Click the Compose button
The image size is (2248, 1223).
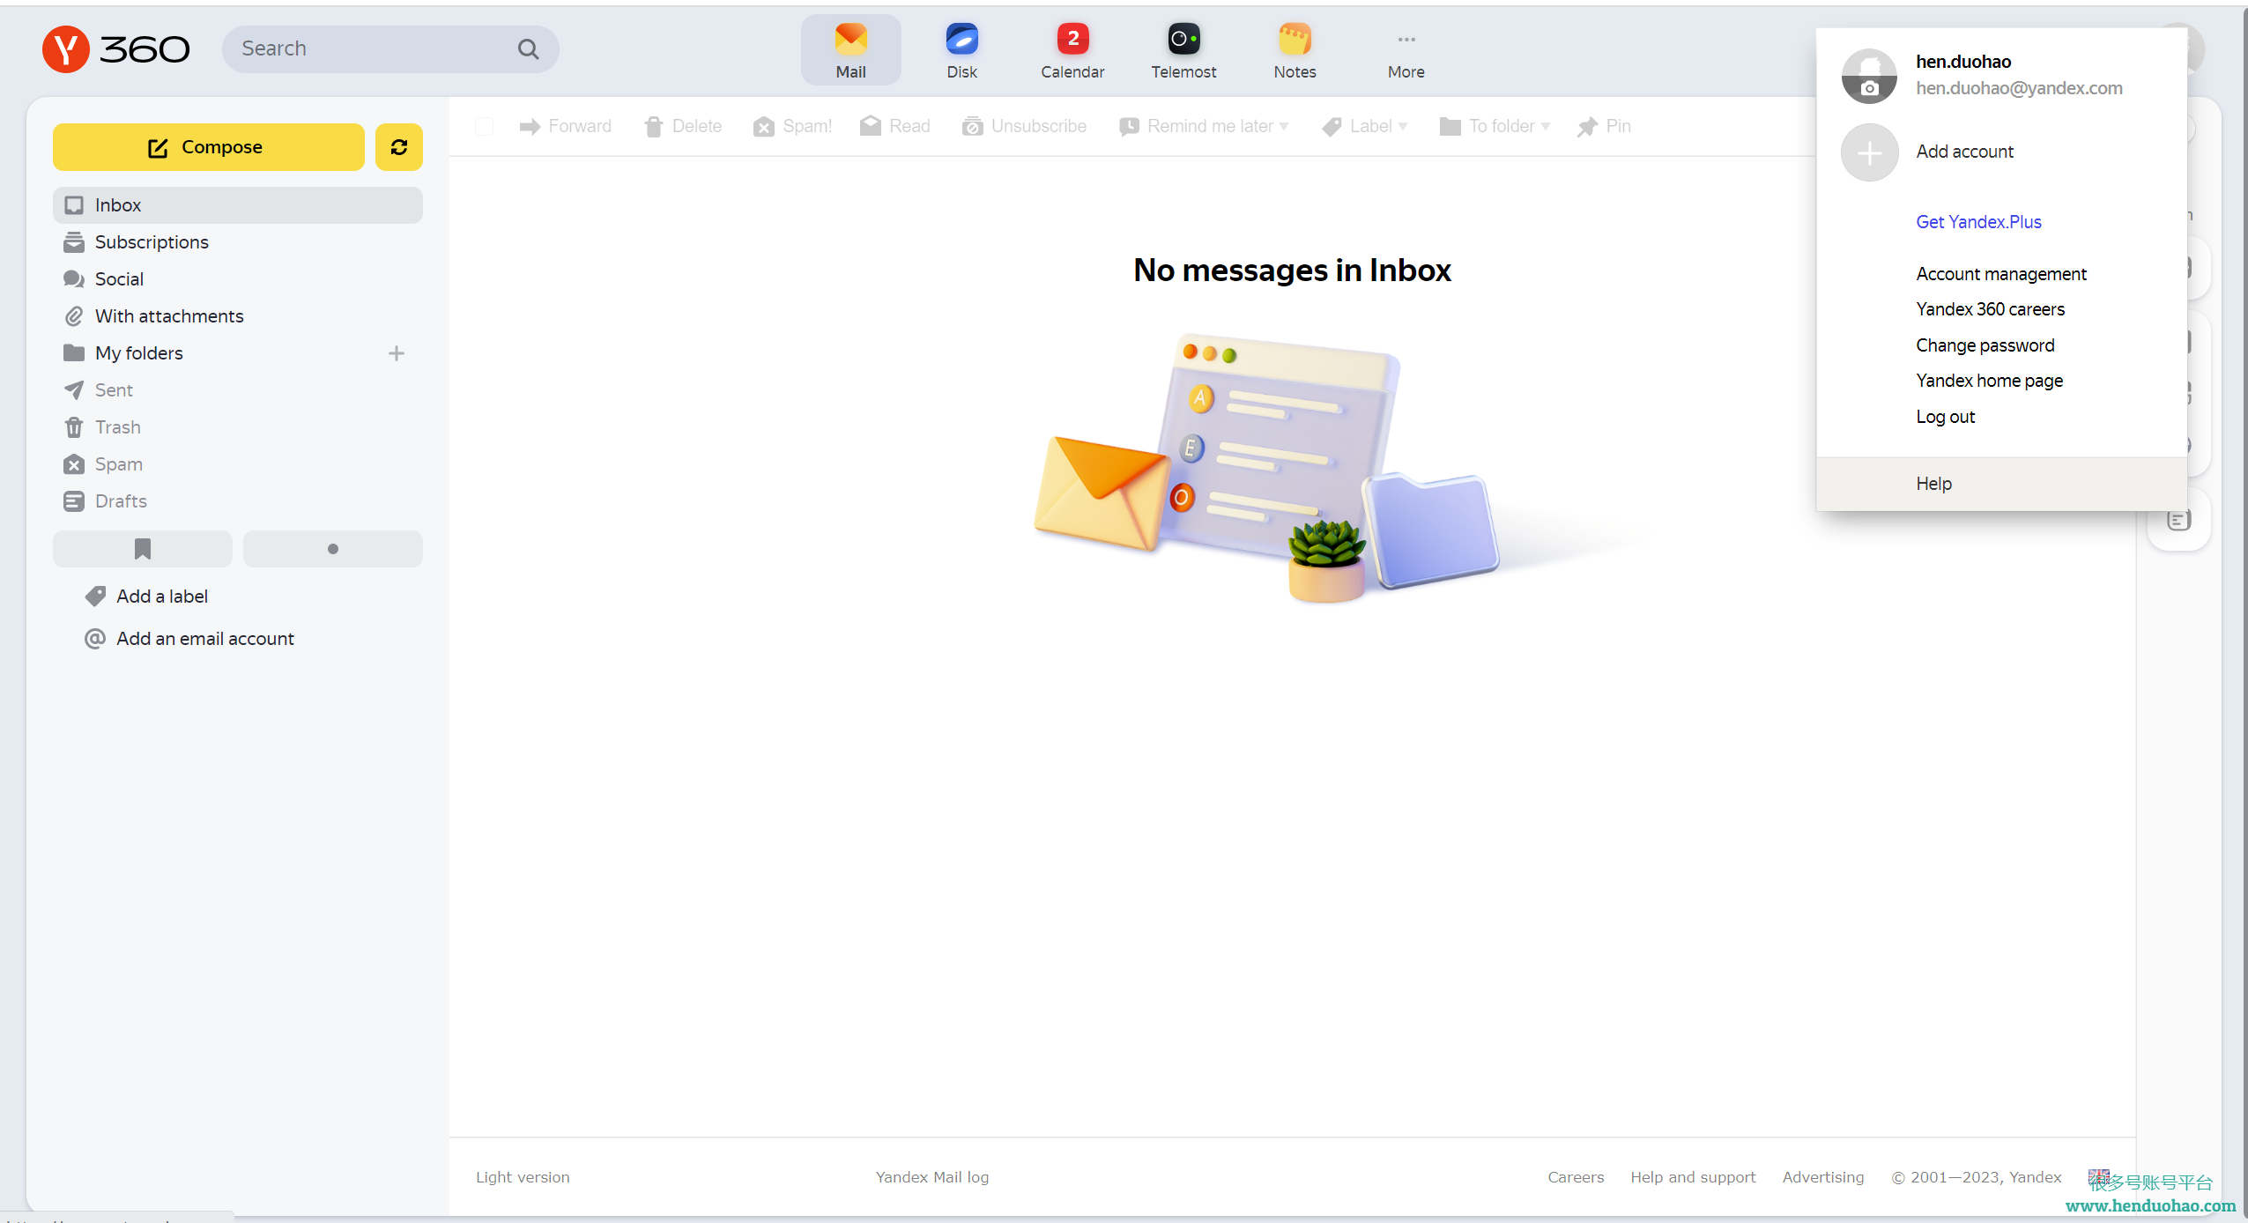[x=209, y=147]
